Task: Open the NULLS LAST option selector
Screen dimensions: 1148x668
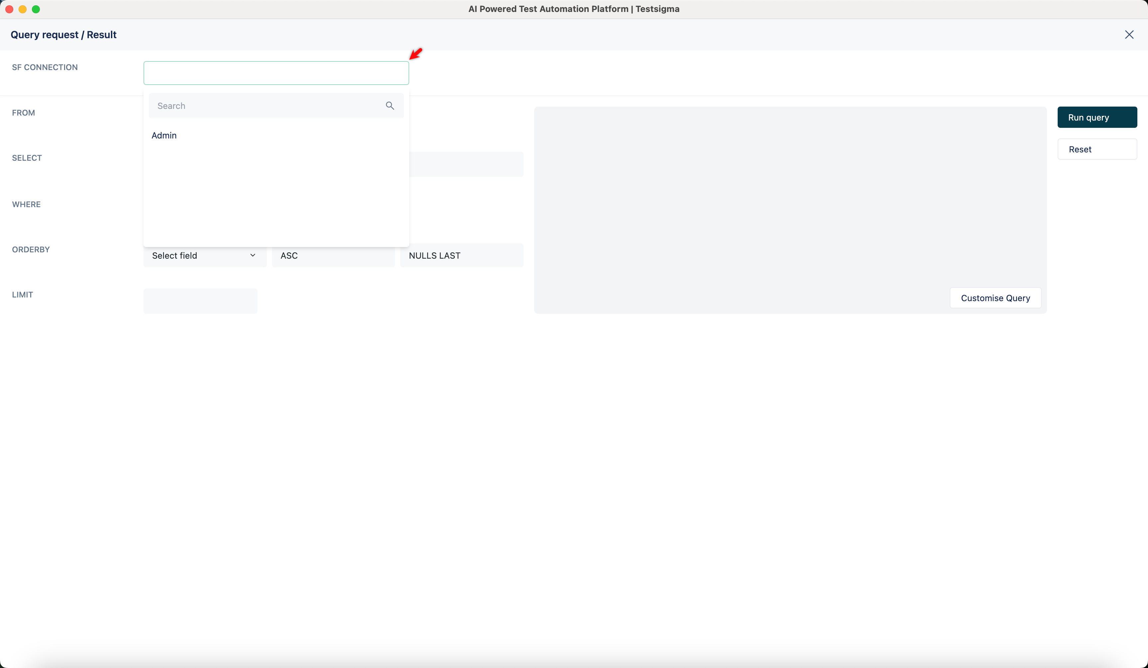Action: [x=462, y=255]
